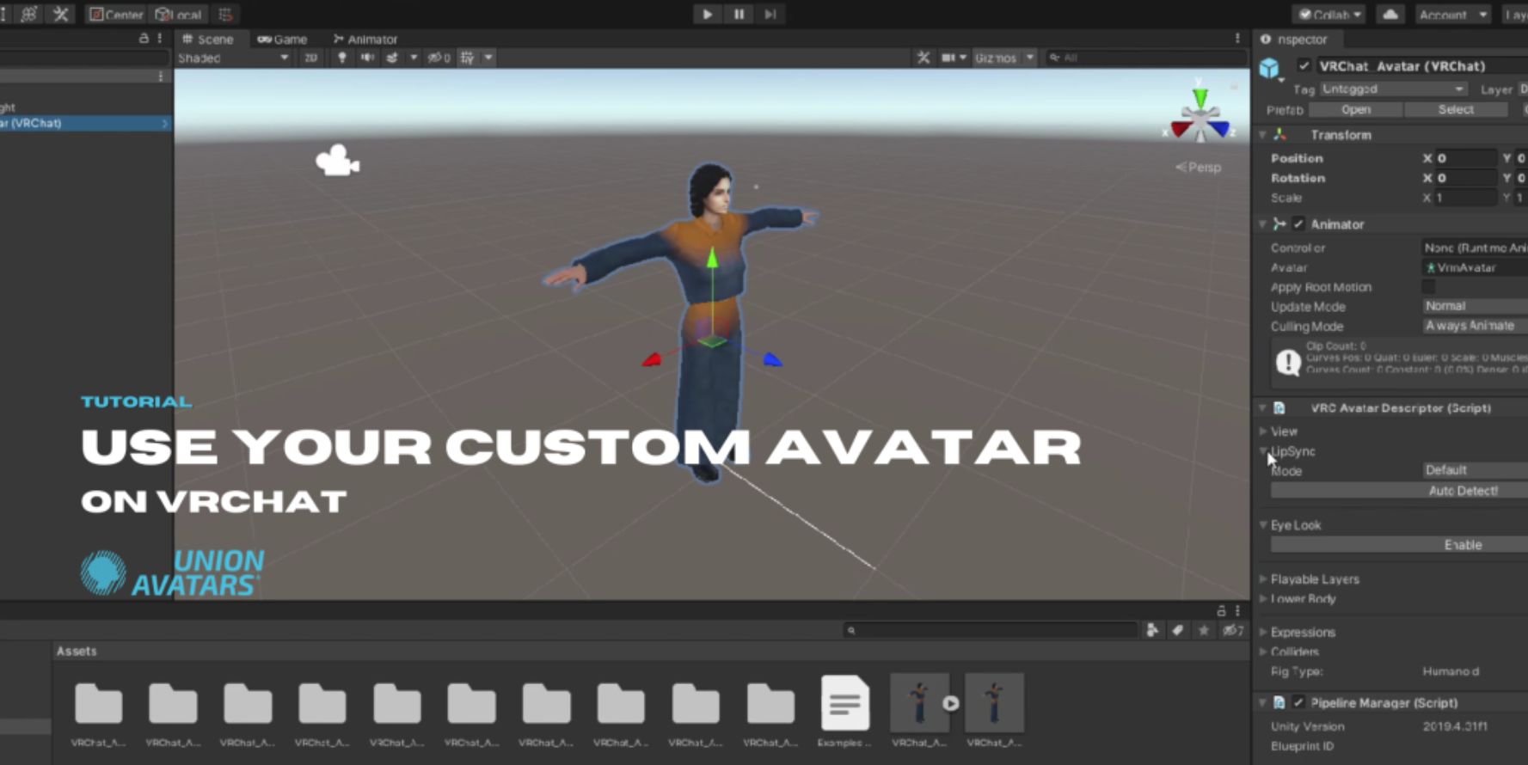Toggle the scene grid icon
Image resolution: width=1528 pixels, height=765 pixels.
point(467,58)
